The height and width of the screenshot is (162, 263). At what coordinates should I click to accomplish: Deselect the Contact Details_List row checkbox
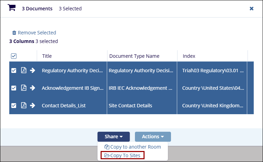(x=14, y=106)
